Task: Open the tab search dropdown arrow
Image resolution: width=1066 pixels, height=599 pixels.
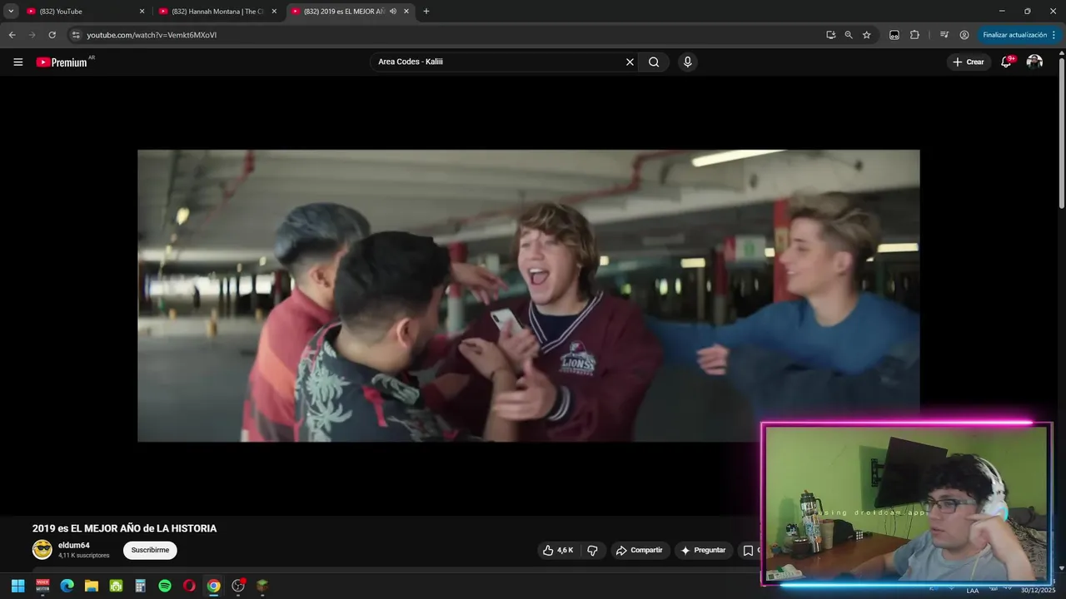Action: click(11, 12)
